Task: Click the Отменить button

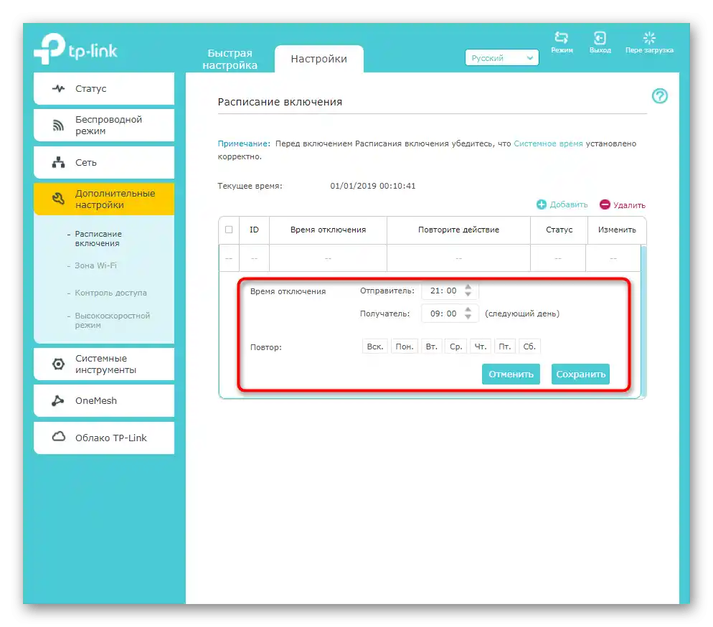Action: point(511,374)
